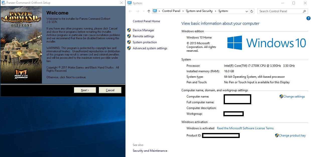Open Advanced system settings
The width and height of the screenshot is (311, 157).
coord(150,48)
